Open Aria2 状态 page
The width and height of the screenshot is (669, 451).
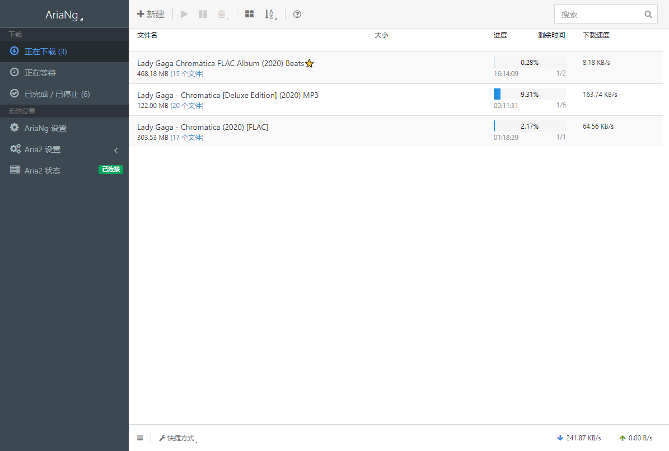[x=64, y=171]
